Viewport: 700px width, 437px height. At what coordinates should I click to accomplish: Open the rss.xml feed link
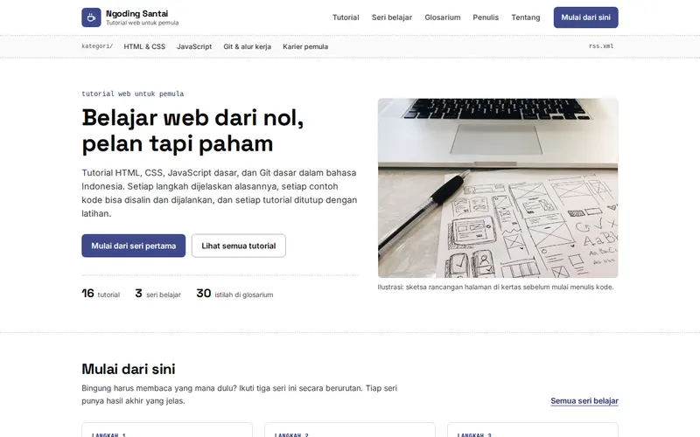[x=601, y=46]
